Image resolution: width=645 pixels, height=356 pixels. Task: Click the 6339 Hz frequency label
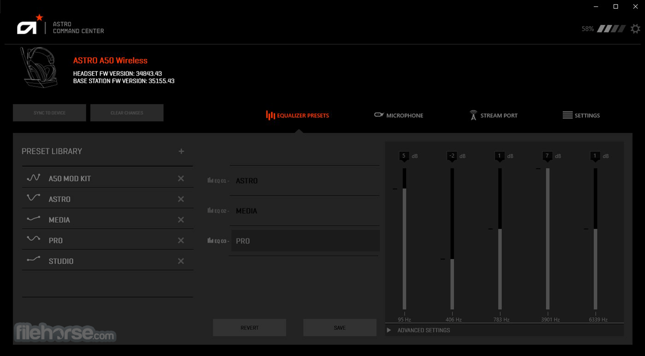pos(598,320)
